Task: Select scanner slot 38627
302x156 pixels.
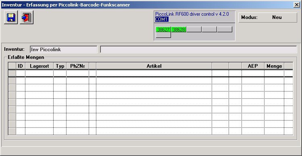Action: [x=163, y=30]
